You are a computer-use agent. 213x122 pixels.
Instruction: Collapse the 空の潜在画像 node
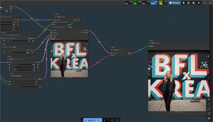(x=11, y=76)
